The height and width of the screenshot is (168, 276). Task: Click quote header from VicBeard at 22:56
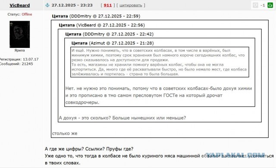(x=102, y=25)
